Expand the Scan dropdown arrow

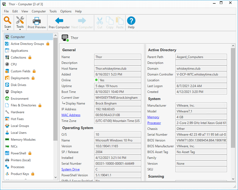[x=8, y=30]
